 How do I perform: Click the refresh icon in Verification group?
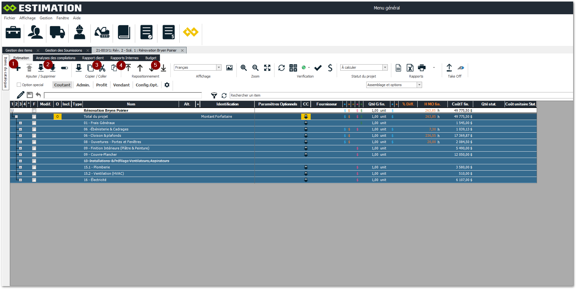[281, 68]
